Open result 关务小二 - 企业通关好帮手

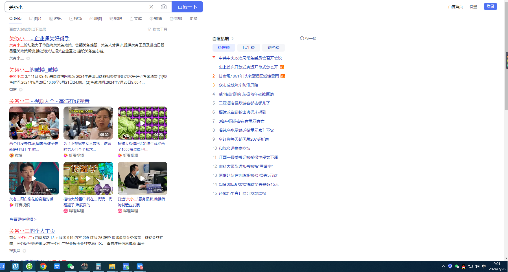coord(40,38)
